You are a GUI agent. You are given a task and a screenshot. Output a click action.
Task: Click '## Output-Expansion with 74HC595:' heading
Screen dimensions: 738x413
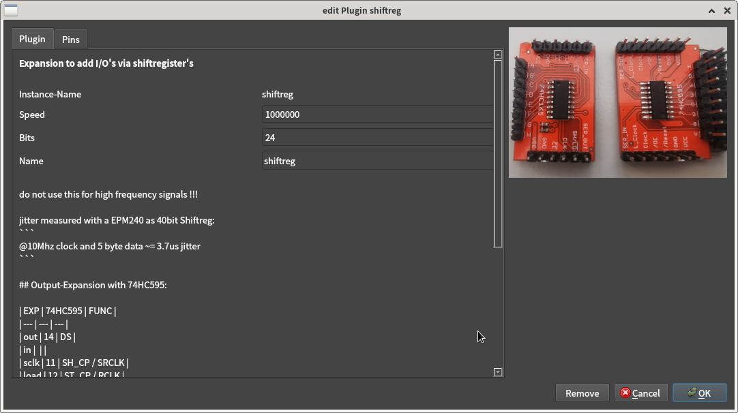pos(93,285)
